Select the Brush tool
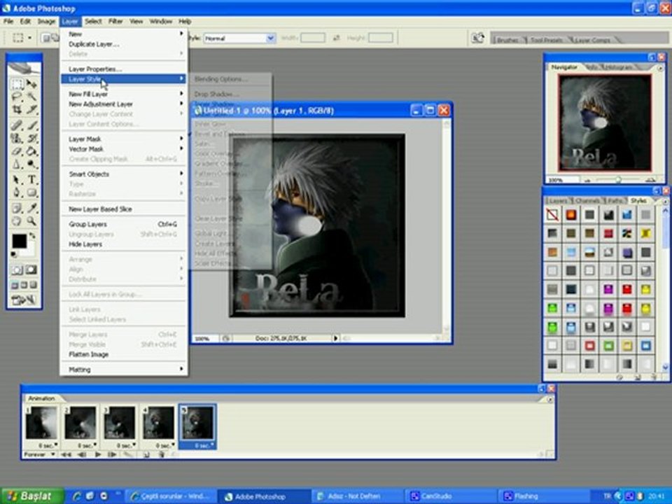 coord(31,125)
